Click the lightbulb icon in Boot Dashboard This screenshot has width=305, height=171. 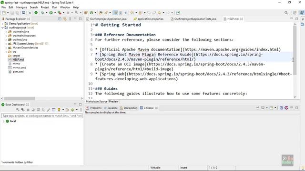pyautogui.click(x=59, y=110)
